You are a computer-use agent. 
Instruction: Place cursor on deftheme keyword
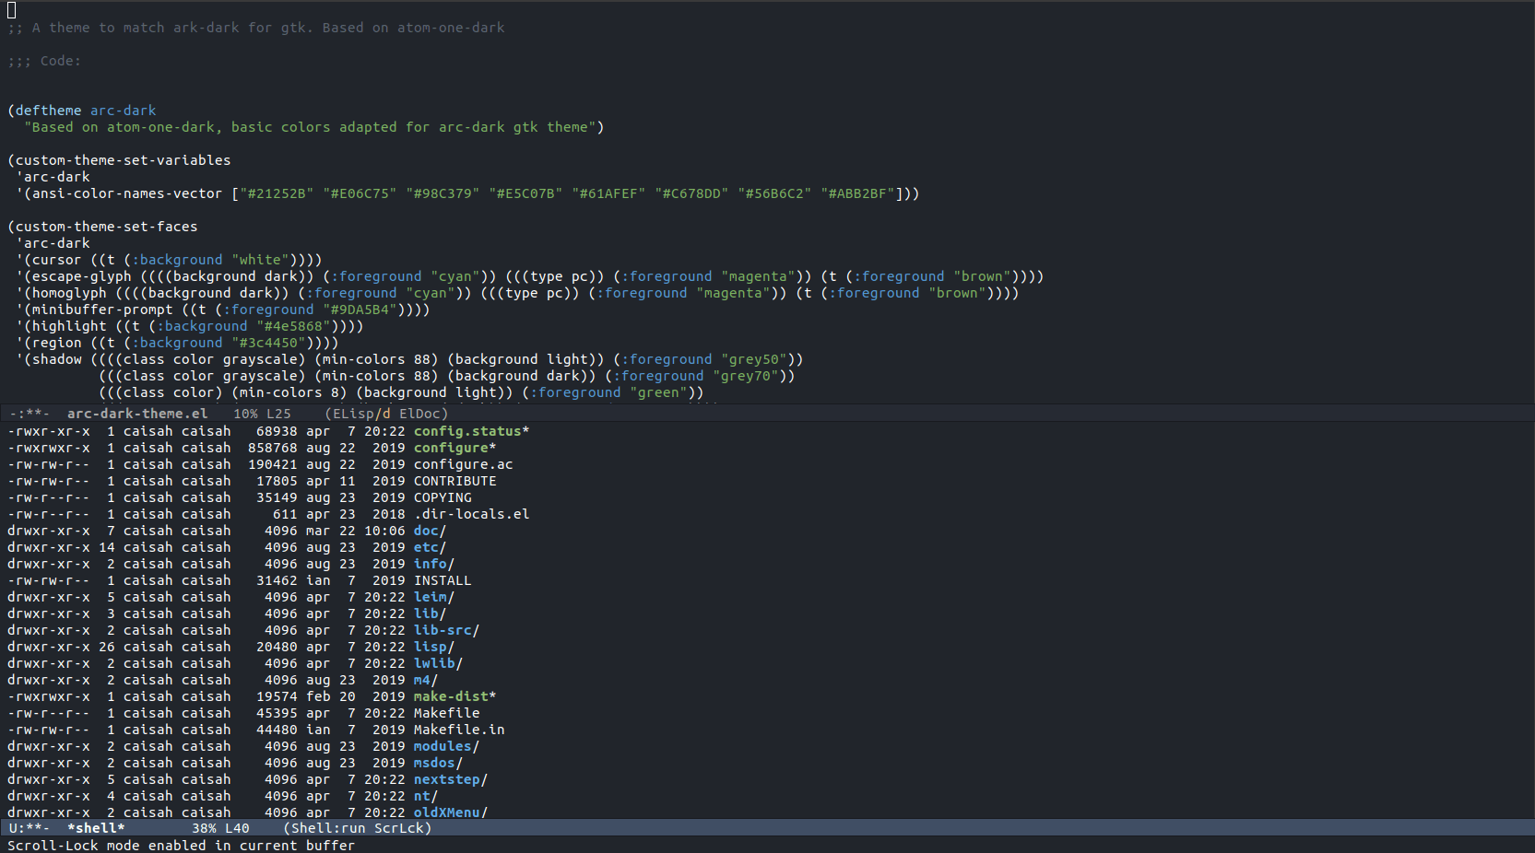(48, 111)
